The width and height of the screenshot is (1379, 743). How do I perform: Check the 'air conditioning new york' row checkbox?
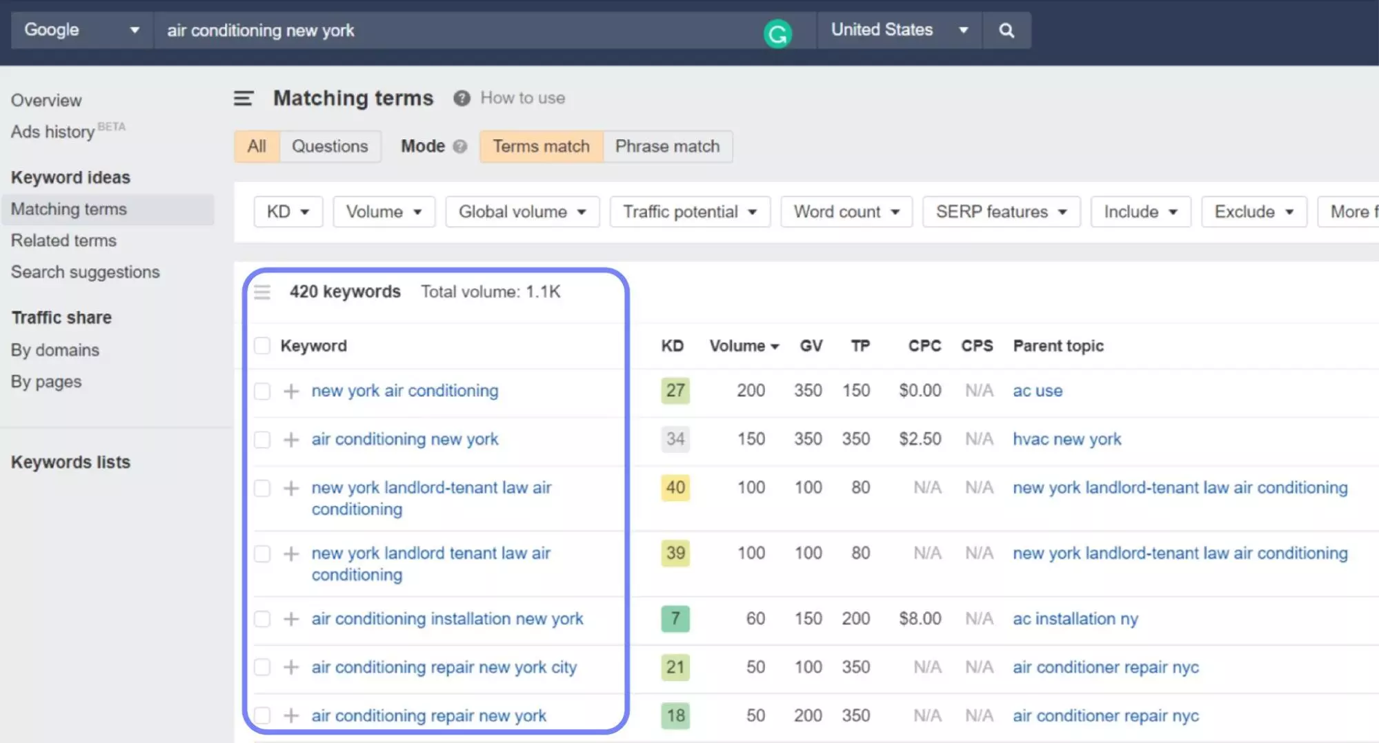coord(262,440)
